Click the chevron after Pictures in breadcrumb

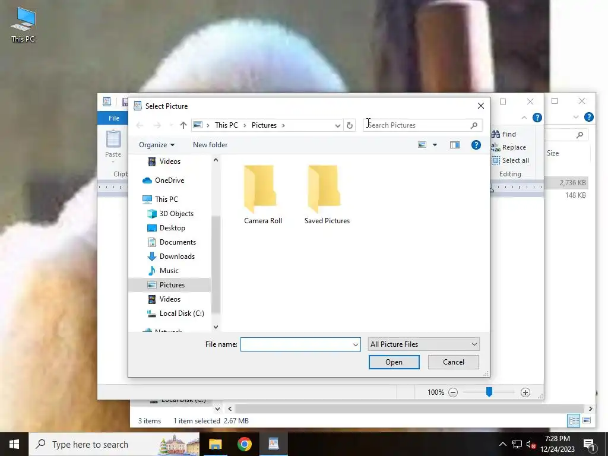pos(283,125)
